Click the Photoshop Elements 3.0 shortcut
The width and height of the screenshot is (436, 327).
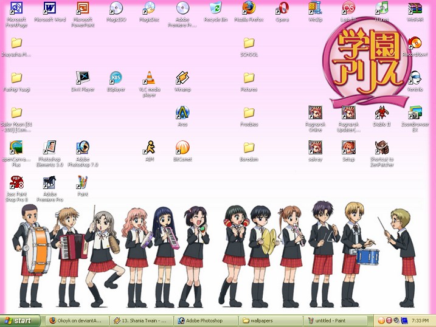coord(50,148)
